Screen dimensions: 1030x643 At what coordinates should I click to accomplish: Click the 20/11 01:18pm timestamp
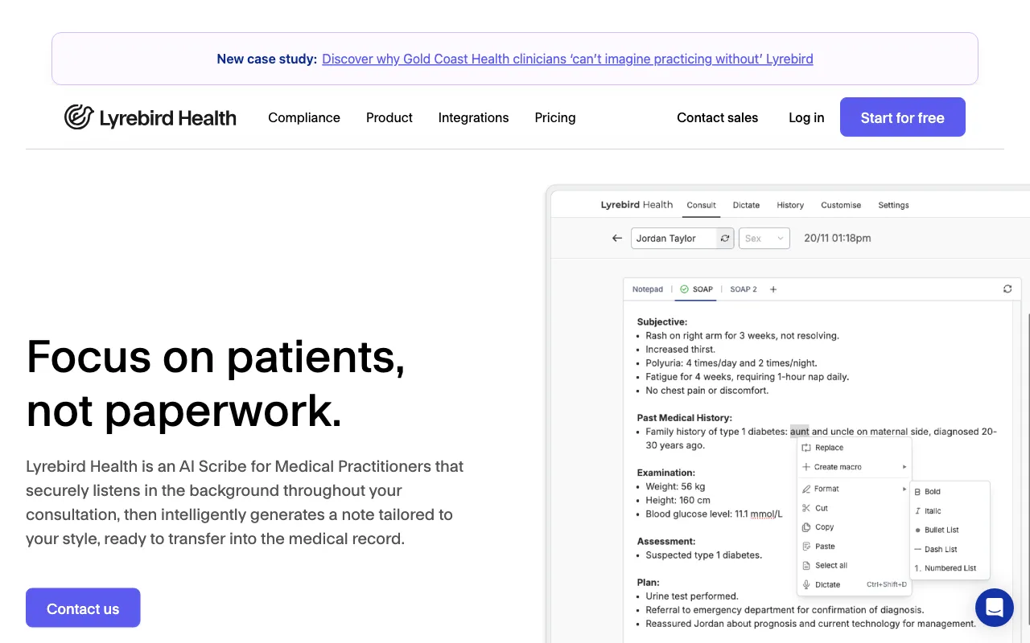pos(838,238)
